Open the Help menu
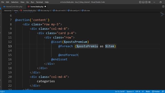 point(47,2)
